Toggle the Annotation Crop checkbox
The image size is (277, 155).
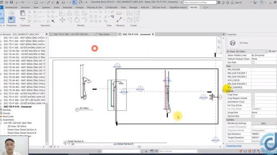click(x=253, y=102)
